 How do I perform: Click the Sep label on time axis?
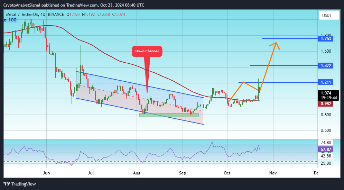point(183,173)
